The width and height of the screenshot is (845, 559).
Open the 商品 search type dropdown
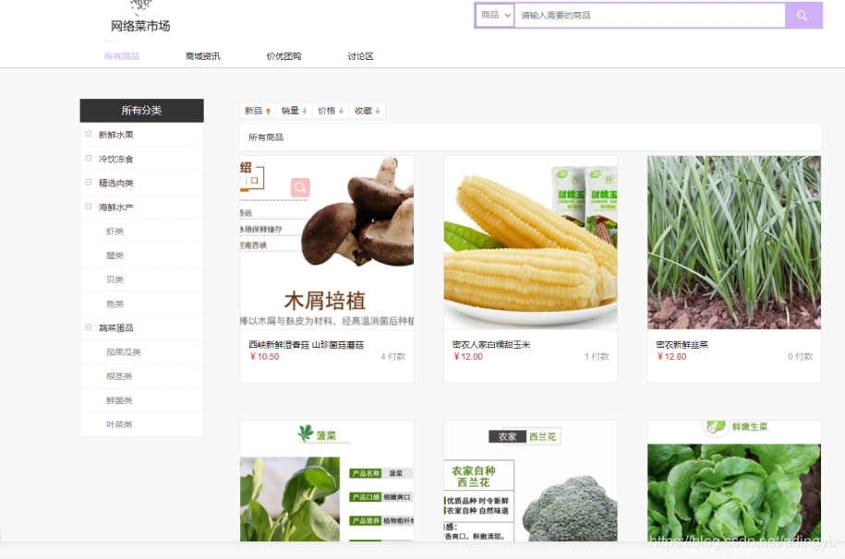495,16
